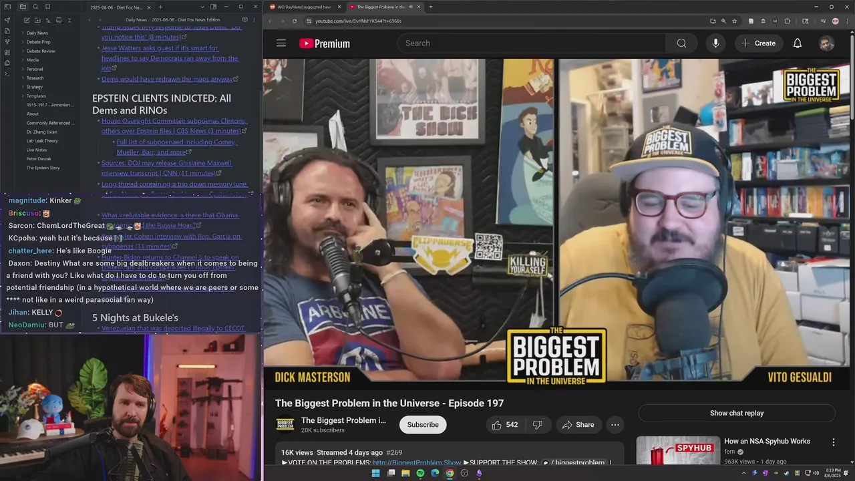Open YouTube account avatar menu
Image resolution: width=855 pixels, height=481 pixels.
[826, 43]
